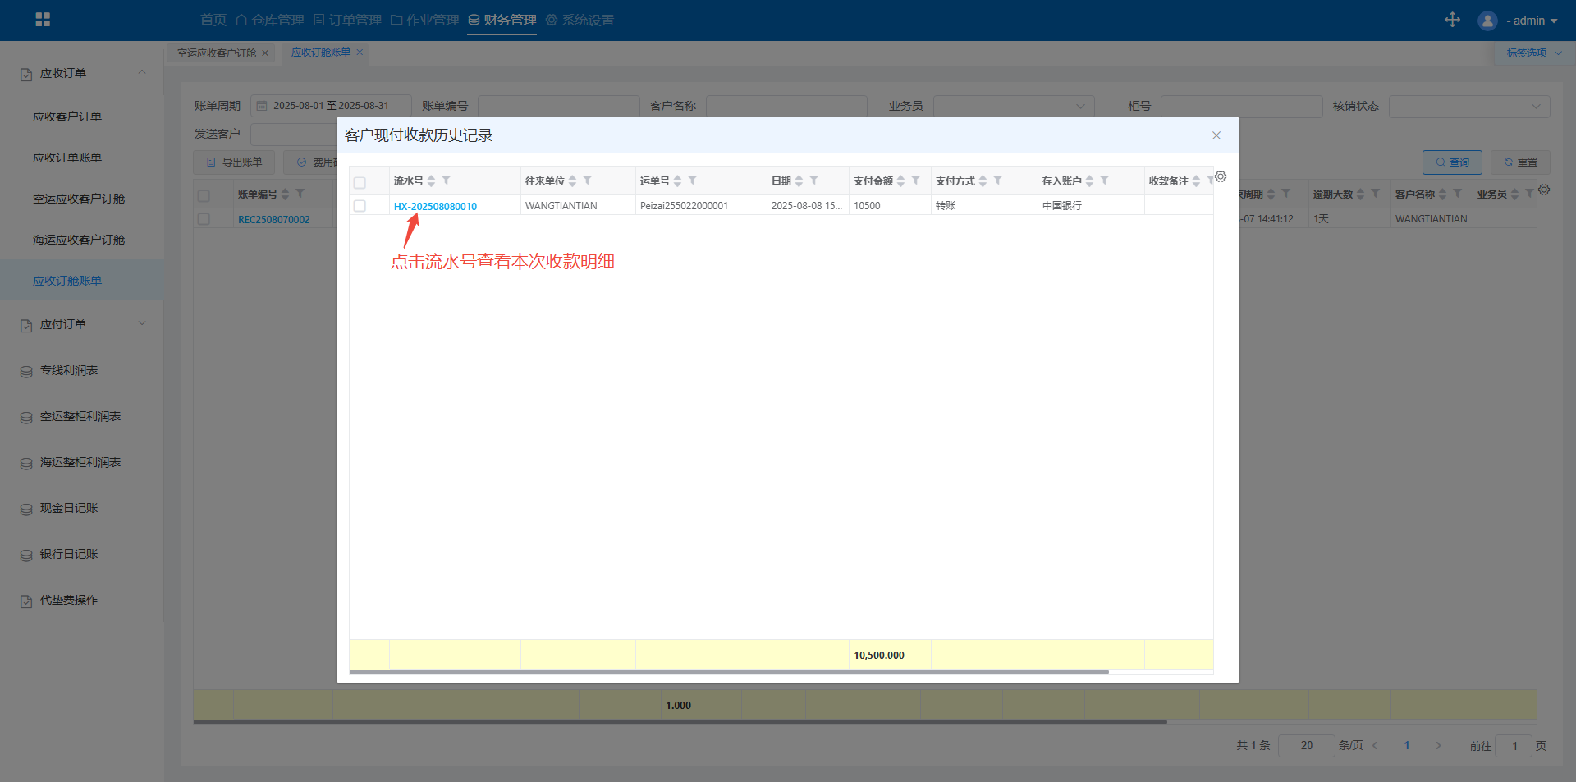Image resolution: width=1576 pixels, height=782 pixels.
Task: Click the settings gear icon in dialog table
Action: tap(1221, 176)
